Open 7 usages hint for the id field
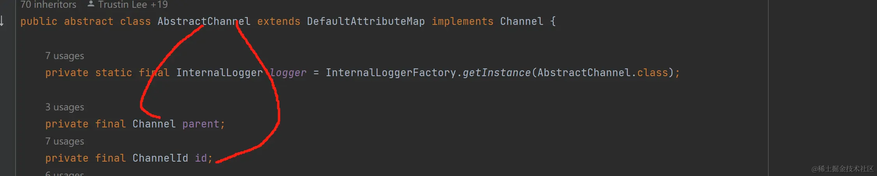Viewport: 877px width, 176px height. [65, 141]
